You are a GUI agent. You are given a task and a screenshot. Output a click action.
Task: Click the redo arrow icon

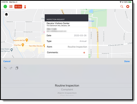click(x=11, y=68)
